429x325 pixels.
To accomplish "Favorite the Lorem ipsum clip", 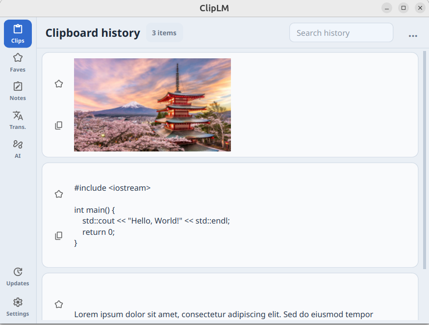I will click(59, 304).
